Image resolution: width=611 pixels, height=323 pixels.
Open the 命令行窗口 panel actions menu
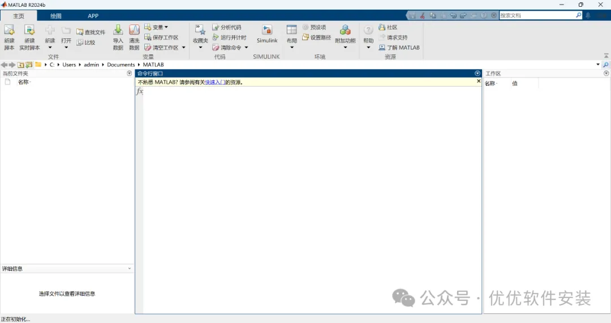[x=477, y=73]
